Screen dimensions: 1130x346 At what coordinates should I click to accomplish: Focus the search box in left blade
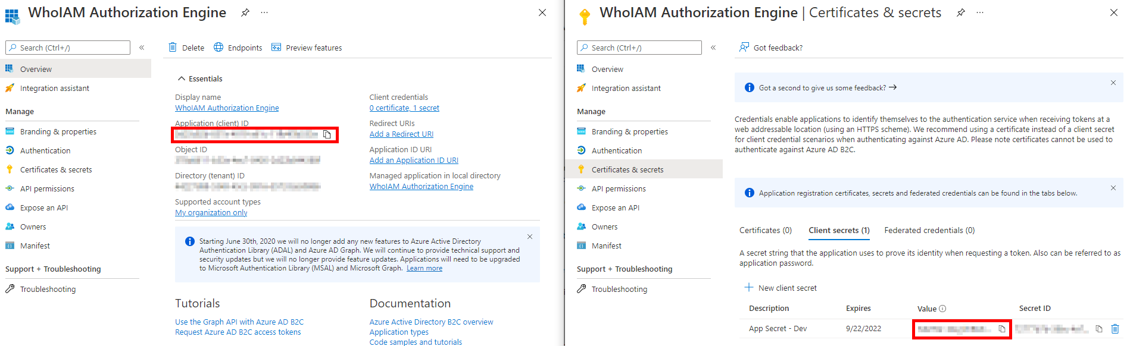point(68,48)
